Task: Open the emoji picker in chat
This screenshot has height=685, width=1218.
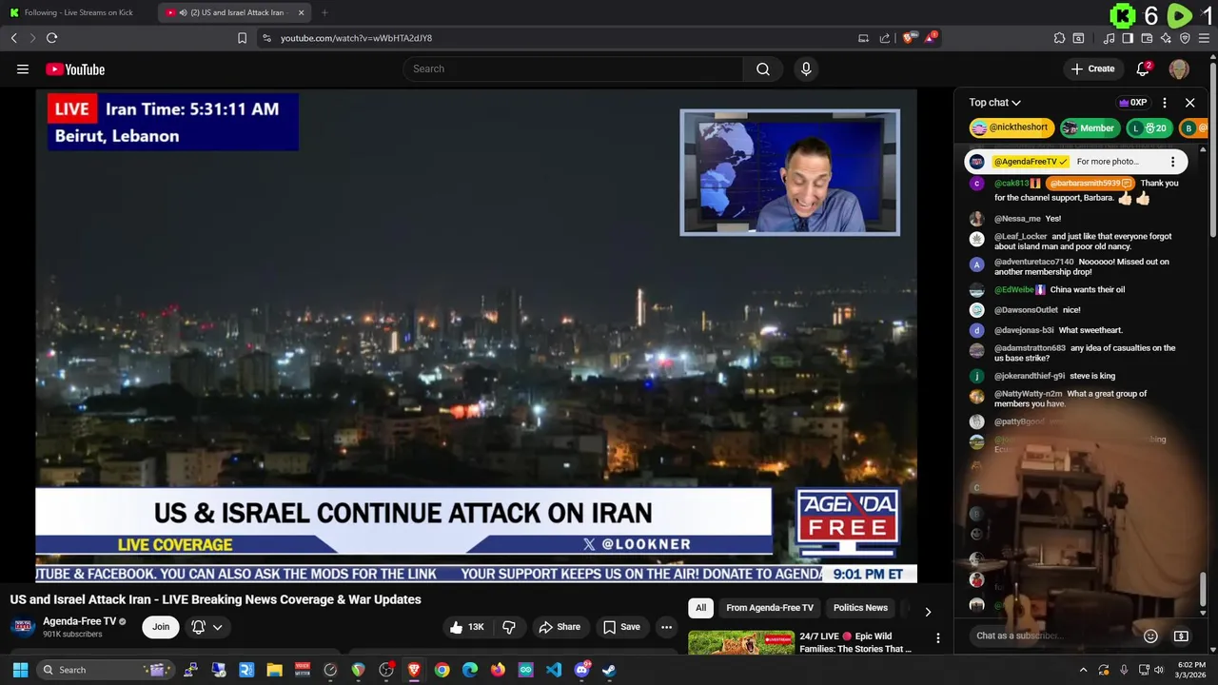Action: [x=1150, y=636]
